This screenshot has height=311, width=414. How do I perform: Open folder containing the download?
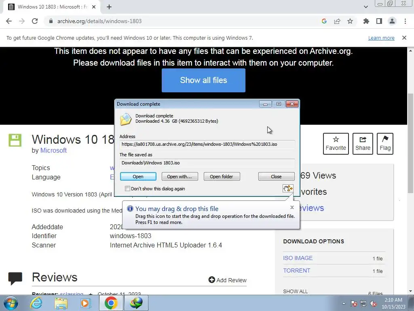click(222, 177)
